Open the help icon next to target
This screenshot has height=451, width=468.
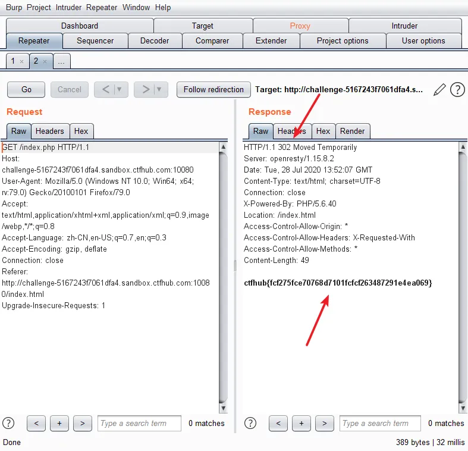pyautogui.click(x=457, y=90)
